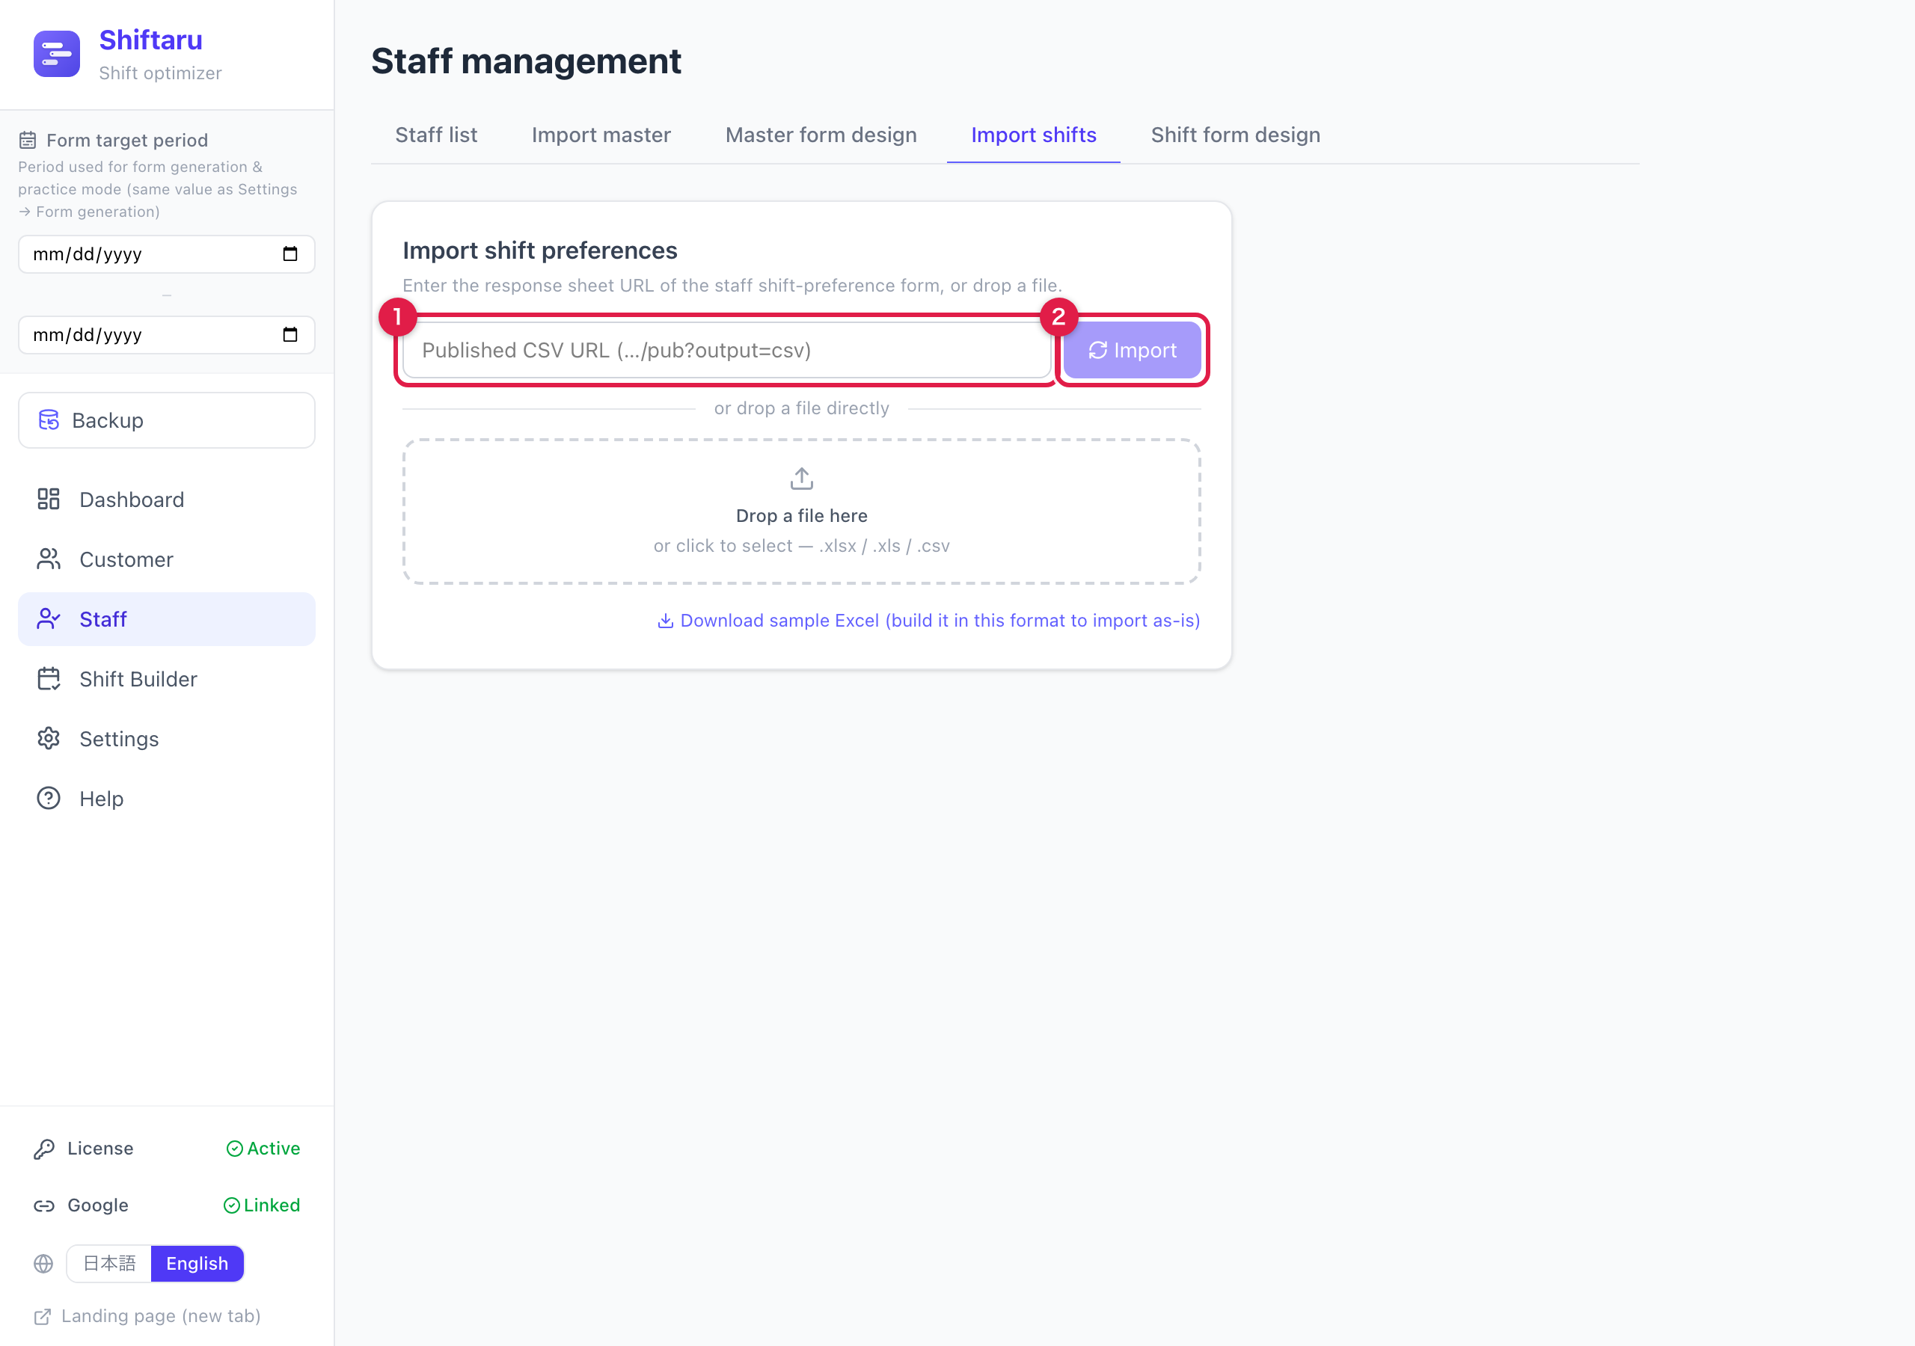The height and width of the screenshot is (1346, 1915).
Task: Open the end date calendar picker icon
Action: tap(290, 334)
